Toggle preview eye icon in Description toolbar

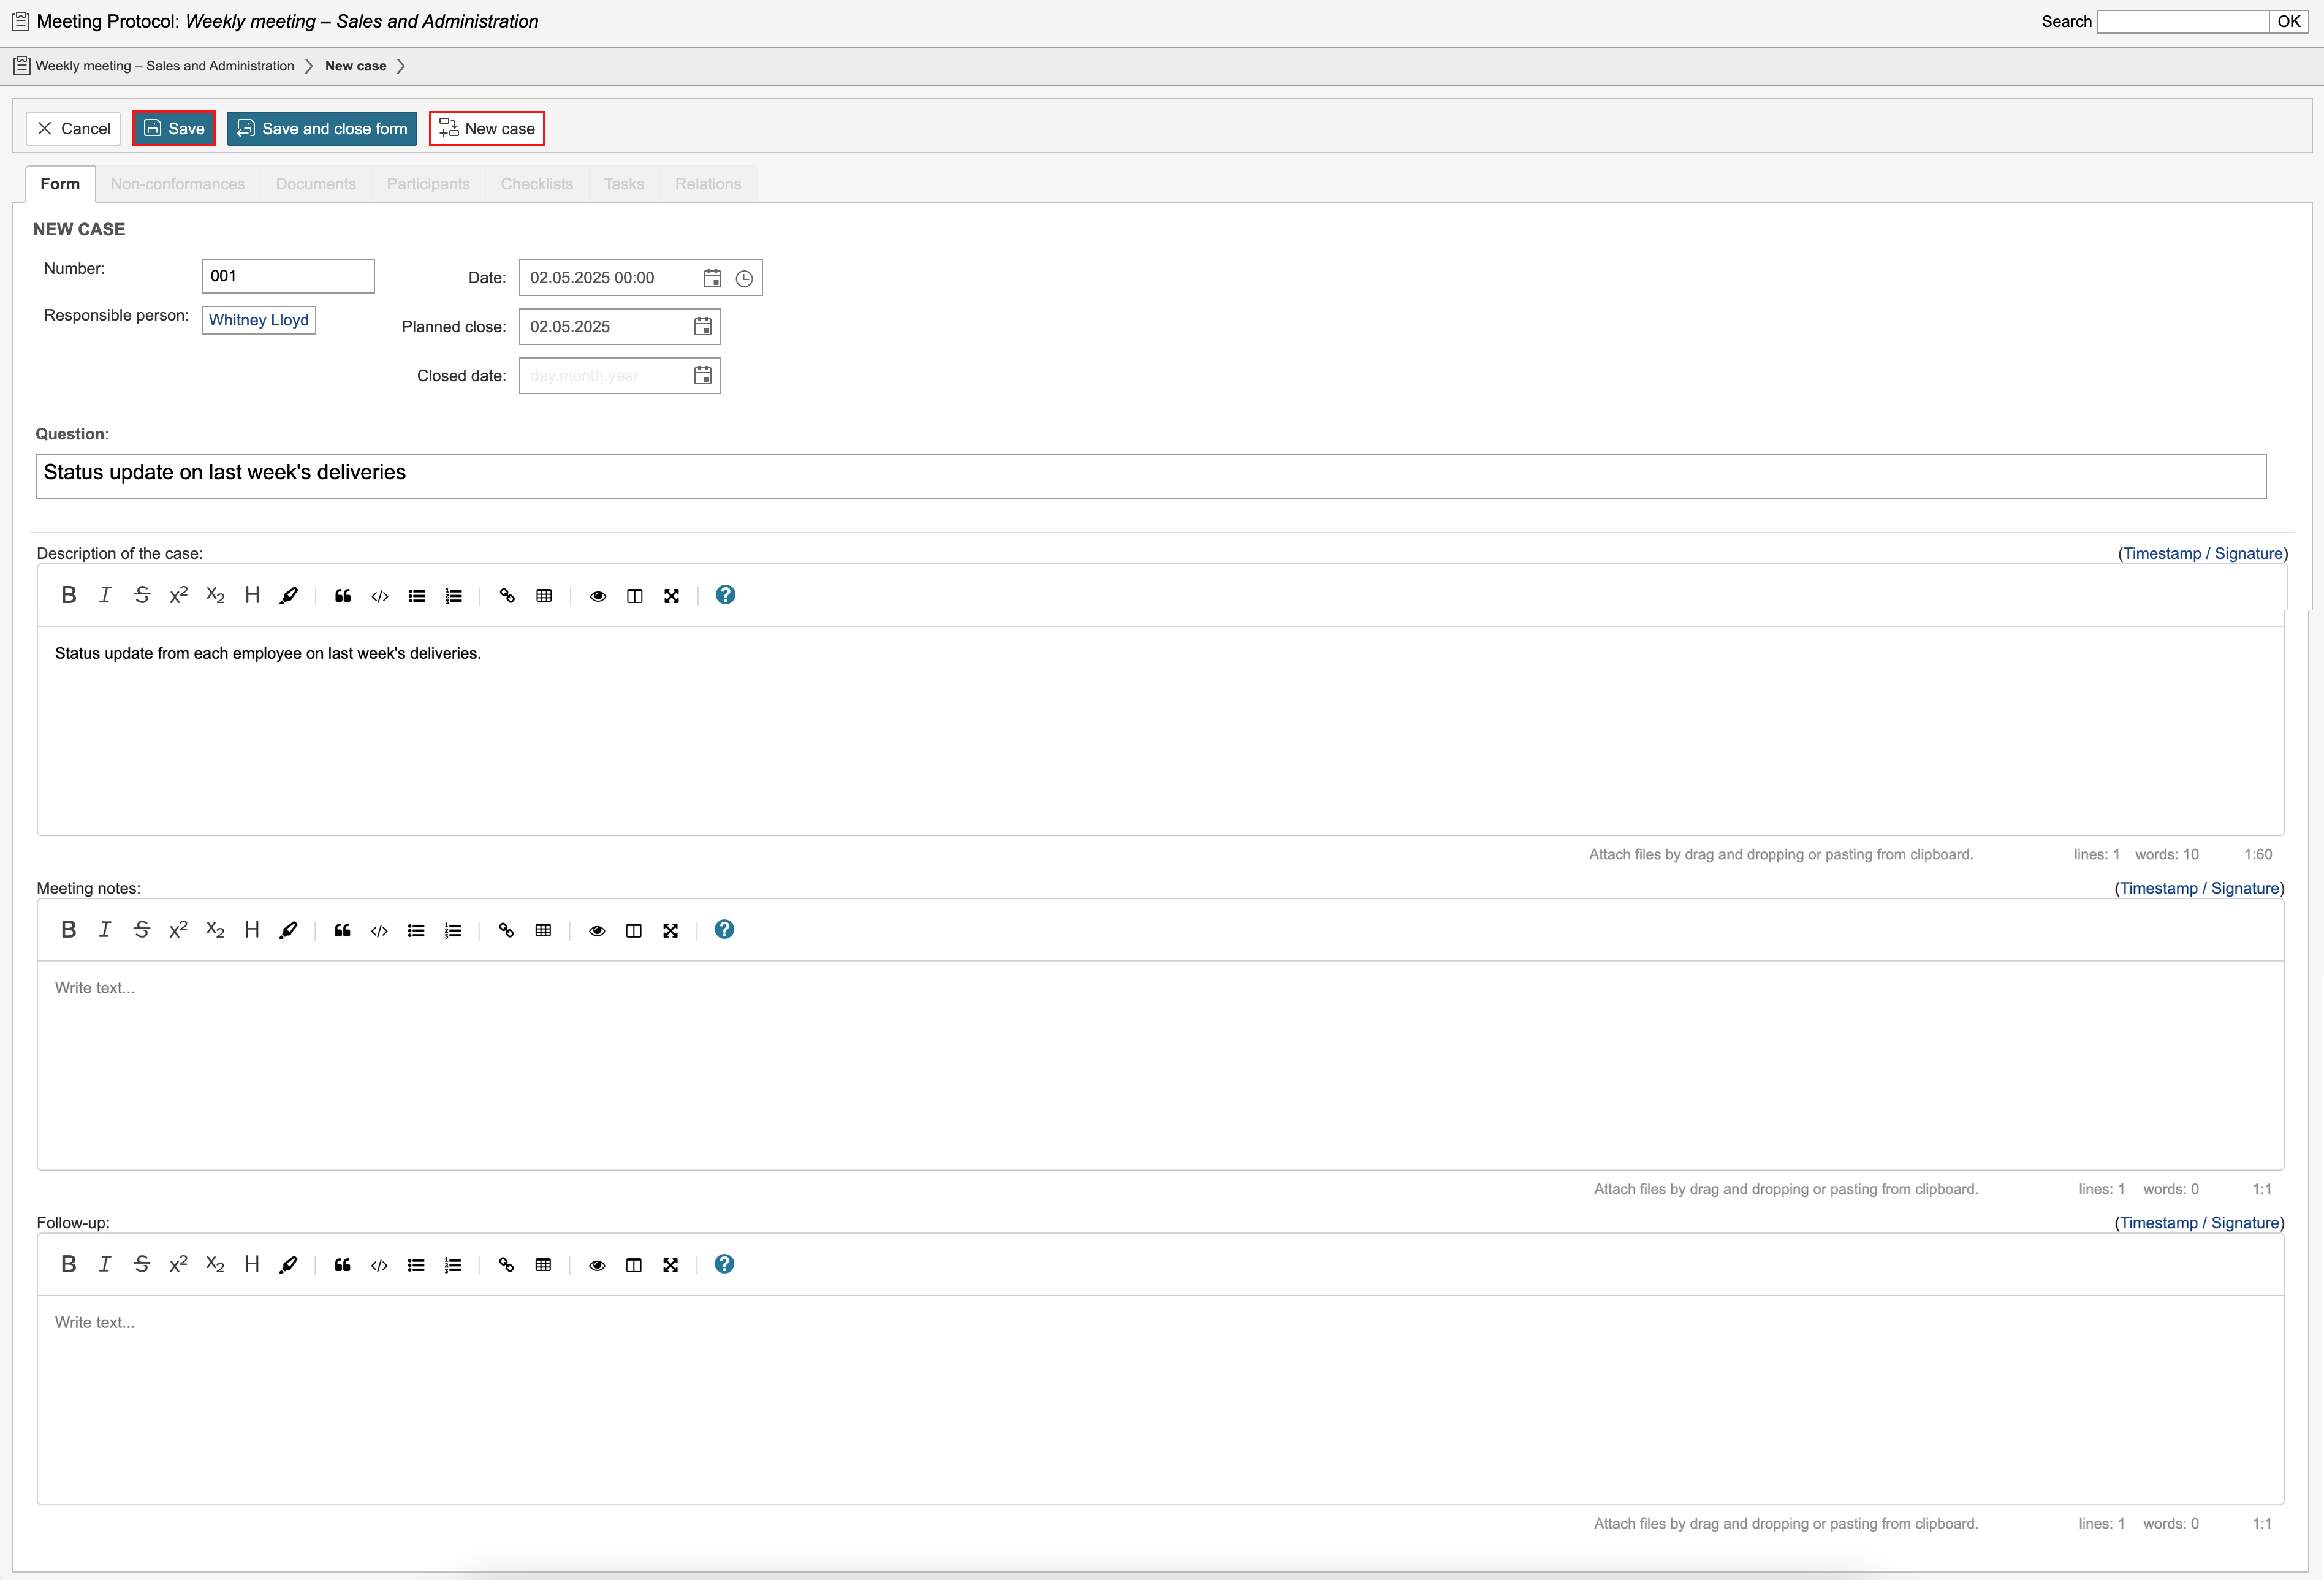(x=598, y=596)
